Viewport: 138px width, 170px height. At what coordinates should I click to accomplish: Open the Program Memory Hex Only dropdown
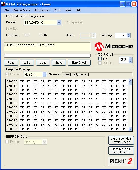(x=45, y=75)
